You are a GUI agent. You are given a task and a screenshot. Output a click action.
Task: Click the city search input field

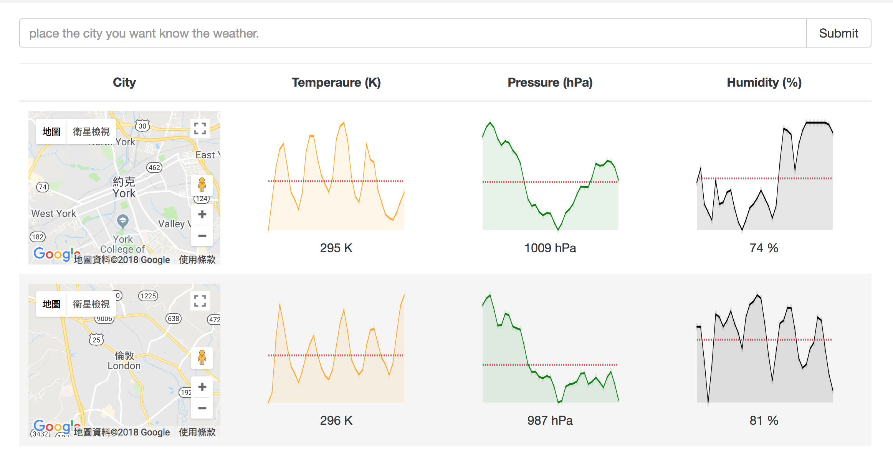[413, 33]
